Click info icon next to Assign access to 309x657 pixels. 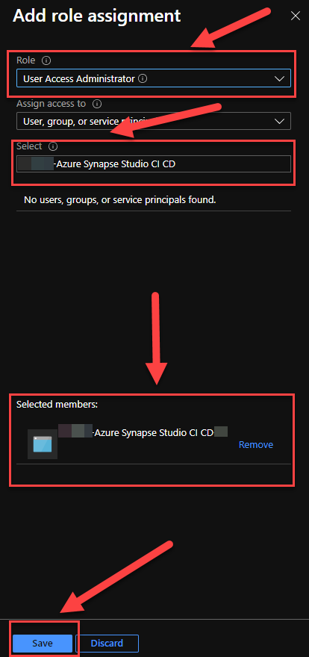(x=97, y=103)
